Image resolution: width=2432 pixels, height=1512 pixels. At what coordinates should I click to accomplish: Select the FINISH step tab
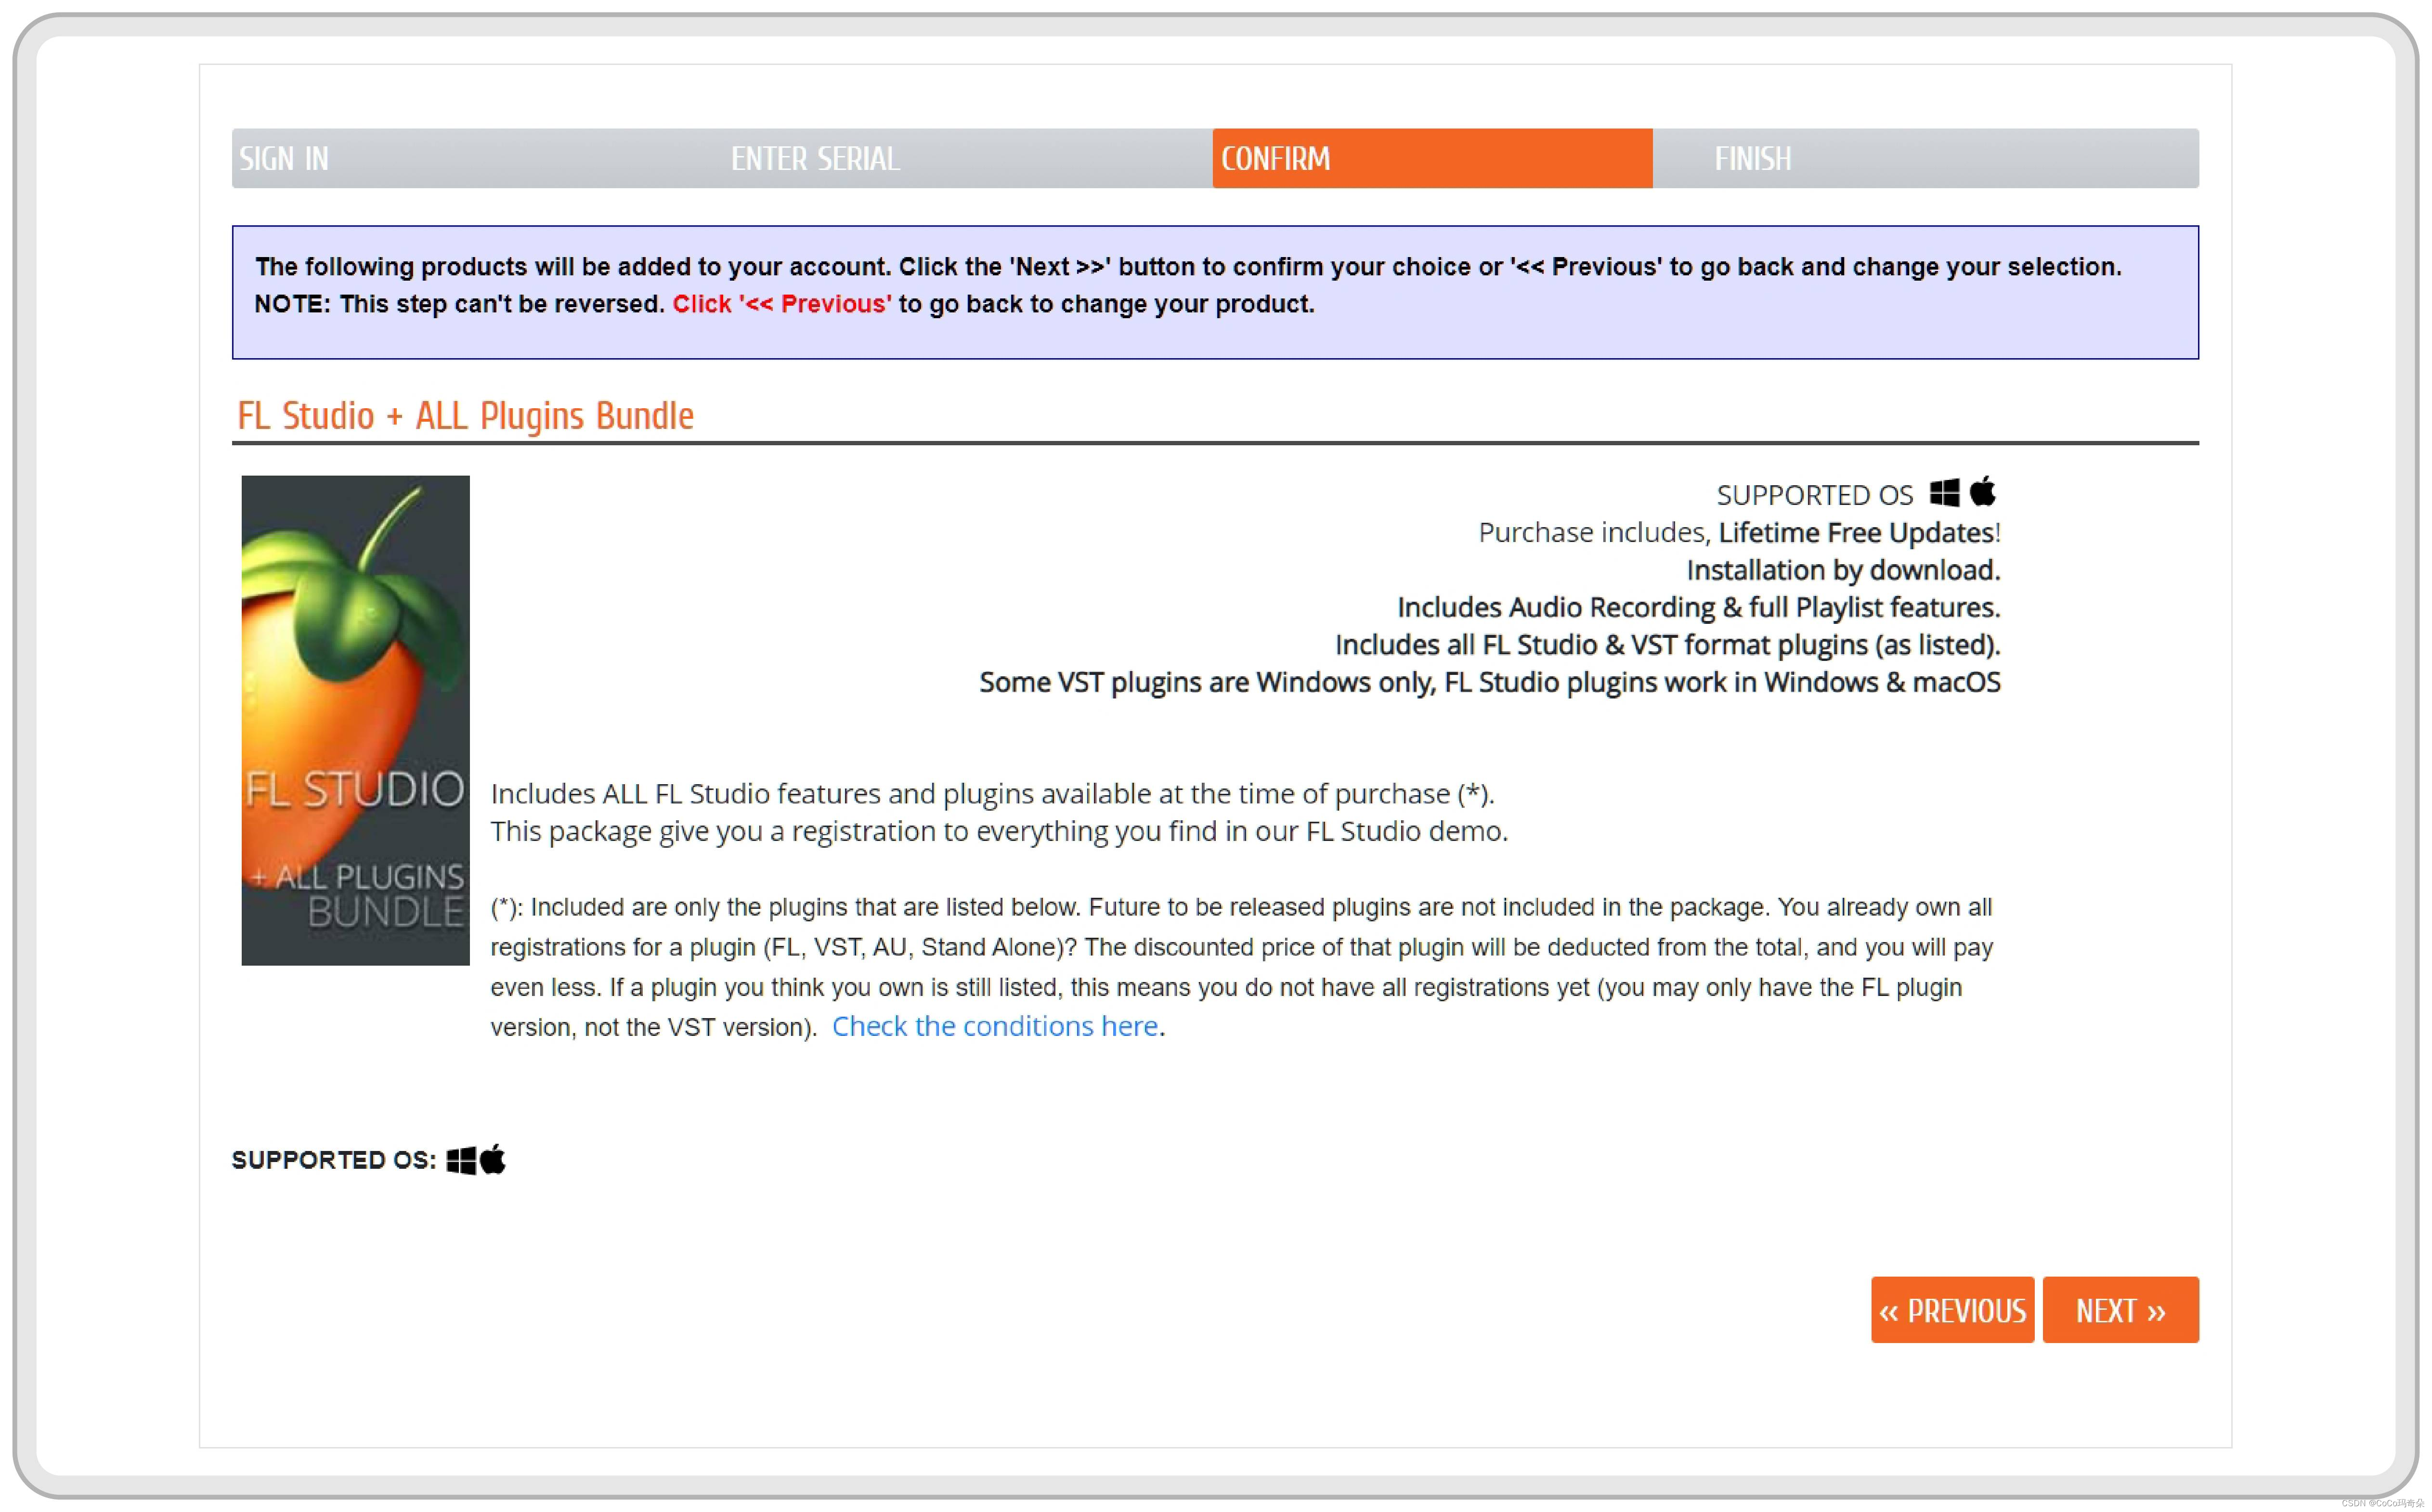1925,158
